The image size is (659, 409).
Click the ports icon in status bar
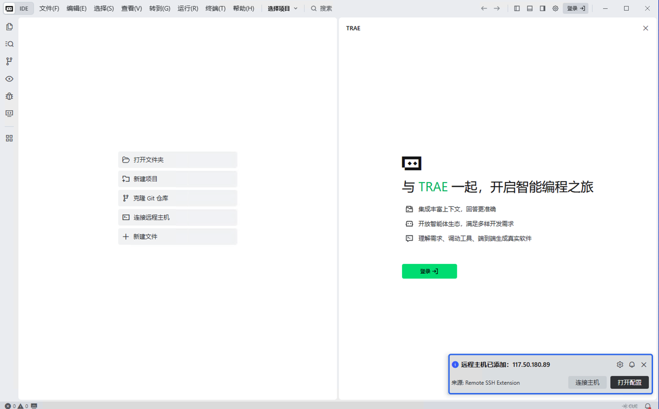(34, 406)
